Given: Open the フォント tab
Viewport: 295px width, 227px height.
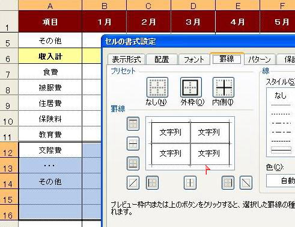Looking at the screenshot, I should pyautogui.click(x=194, y=60).
